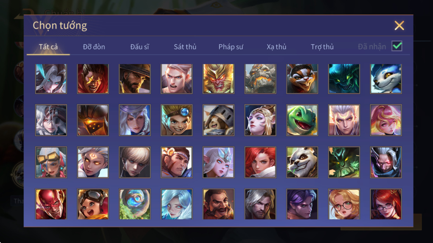Choose the girl with yellow goggles
Screen dimensions: 433x243
point(51,162)
